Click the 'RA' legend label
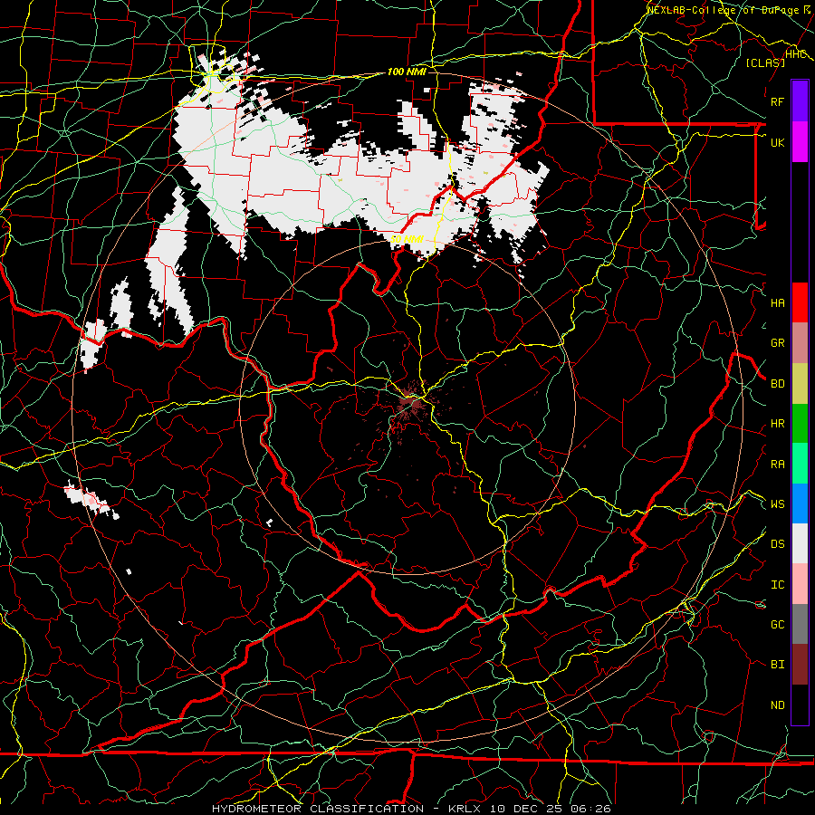815x815 pixels. click(777, 464)
